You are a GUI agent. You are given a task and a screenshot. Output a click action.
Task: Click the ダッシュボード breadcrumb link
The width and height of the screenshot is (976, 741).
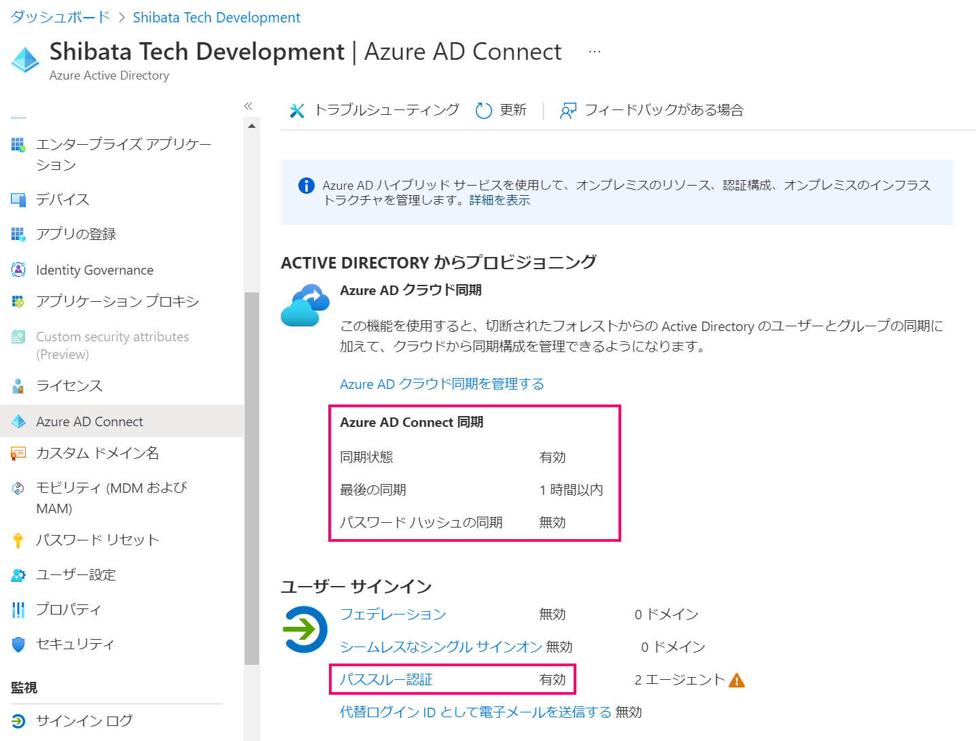click(x=60, y=17)
